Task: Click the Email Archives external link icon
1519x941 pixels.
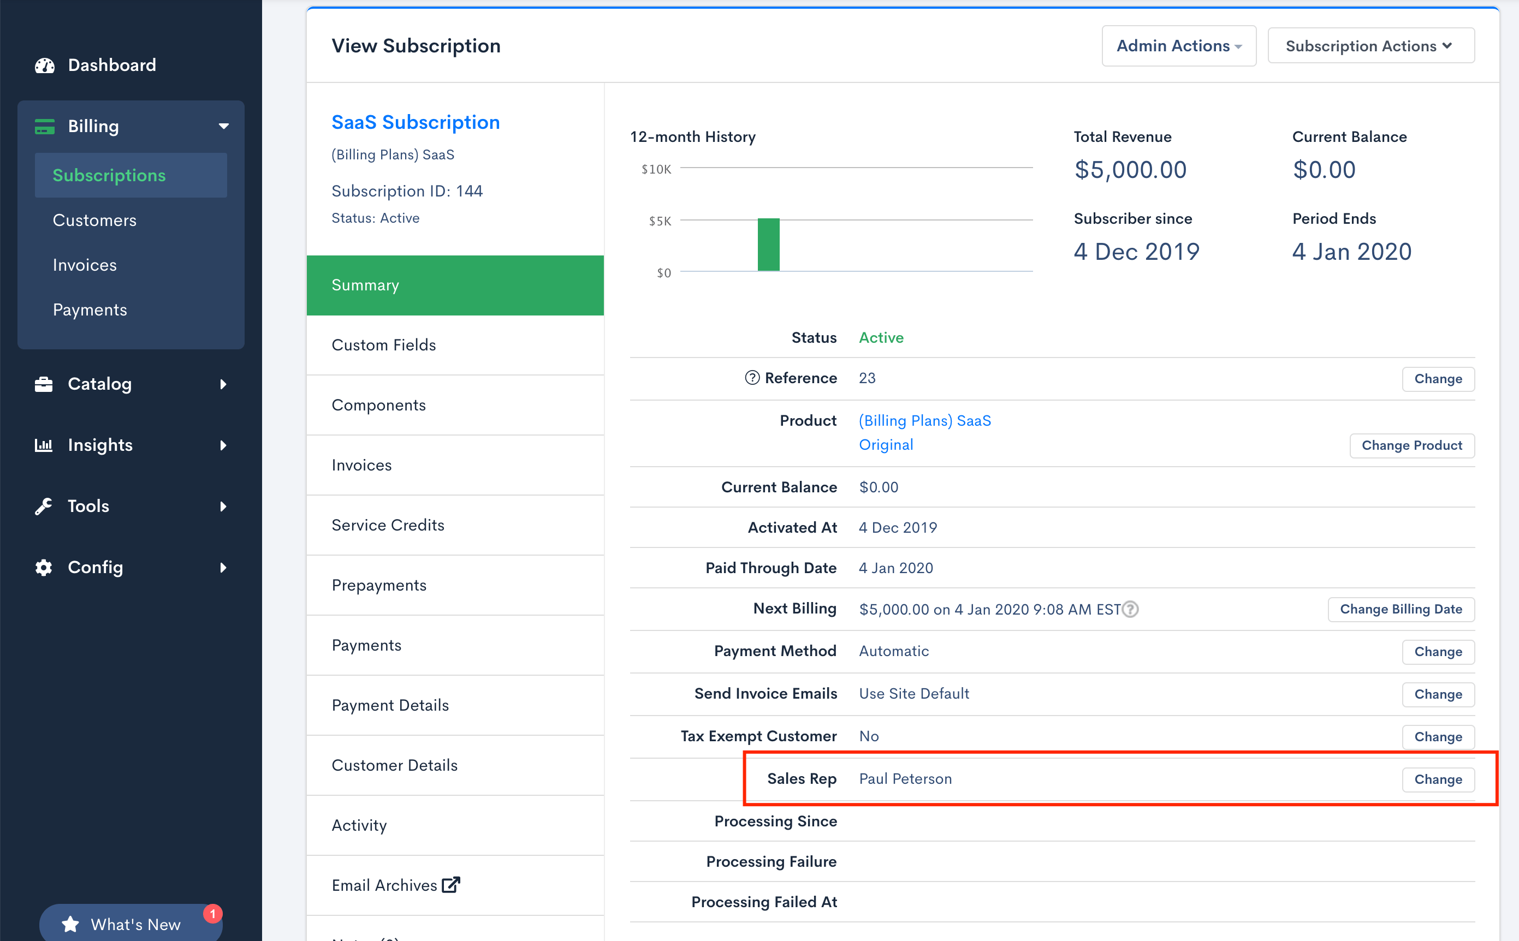Action: (x=450, y=884)
